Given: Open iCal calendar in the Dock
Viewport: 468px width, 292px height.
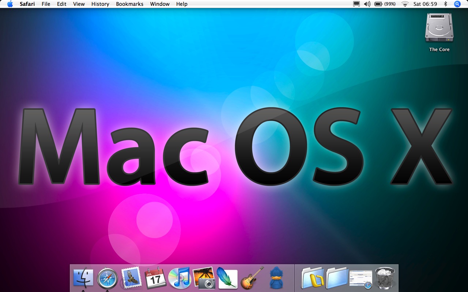Looking at the screenshot, I should pyautogui.click(x=156, y=278).
